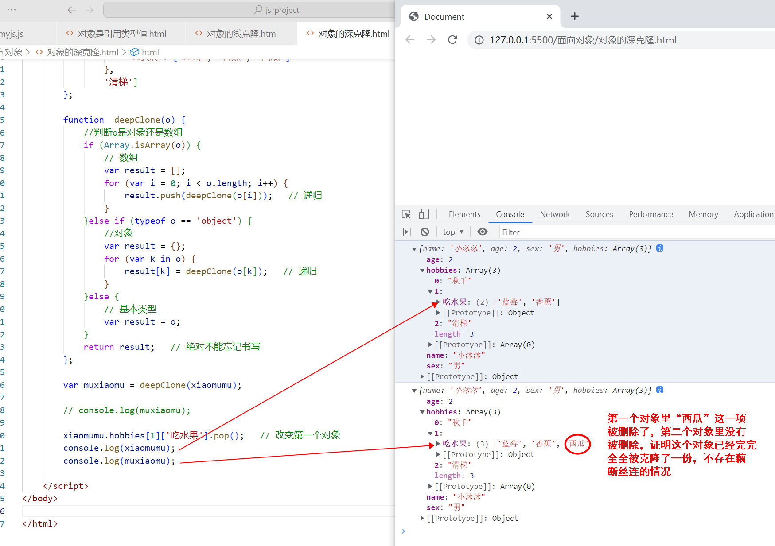Click the console Filter input
This screenshot has height=546, width=775.
pyautogui.click(x=637, y=232)
